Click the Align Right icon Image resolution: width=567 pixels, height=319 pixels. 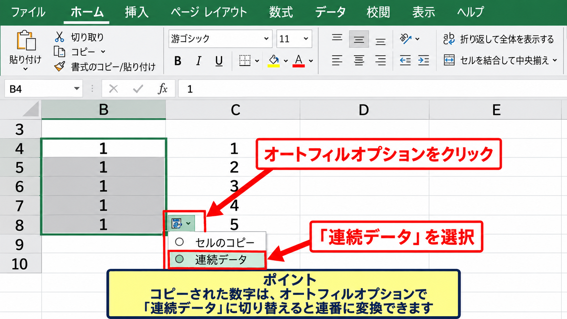point(380,60)
